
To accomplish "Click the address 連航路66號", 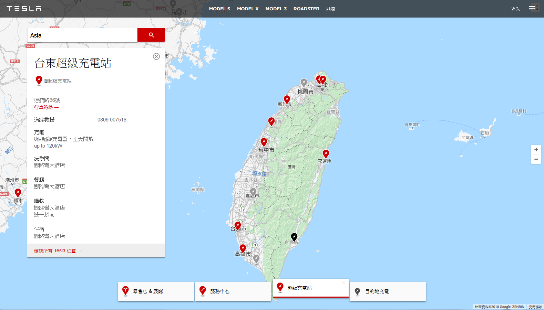I will coord(47,100).
